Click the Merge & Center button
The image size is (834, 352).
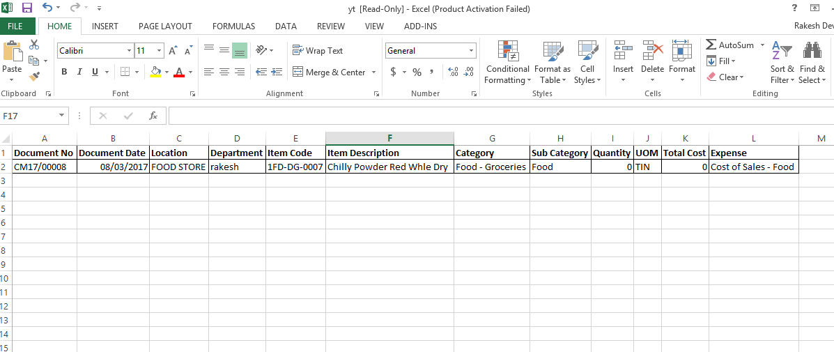[329, 72]
